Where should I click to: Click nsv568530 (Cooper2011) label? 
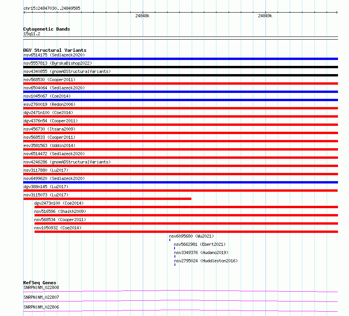tap(49, 80)
